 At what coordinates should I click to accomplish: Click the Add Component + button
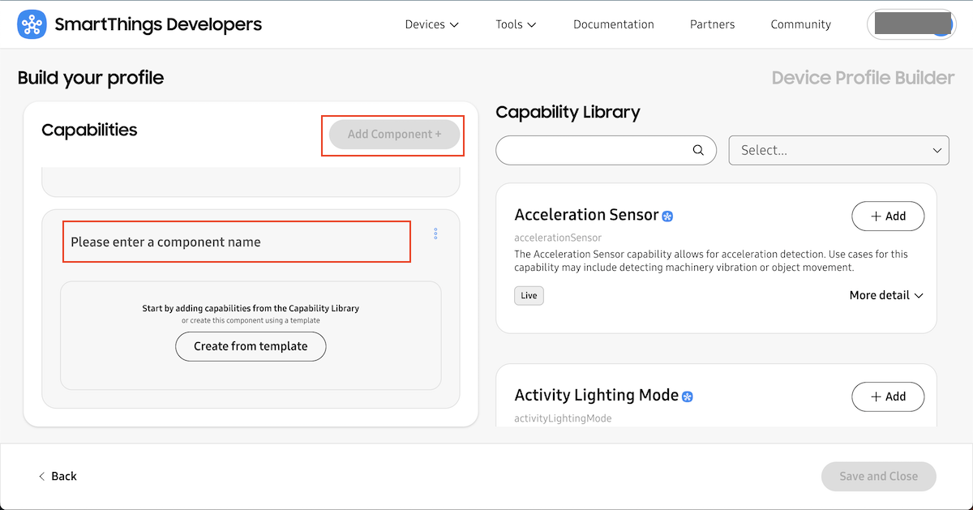[x=395, y=135]
